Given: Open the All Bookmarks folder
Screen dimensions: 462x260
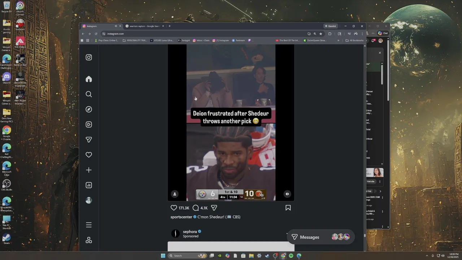Looking at the screenshot, I should coord(354,40).
